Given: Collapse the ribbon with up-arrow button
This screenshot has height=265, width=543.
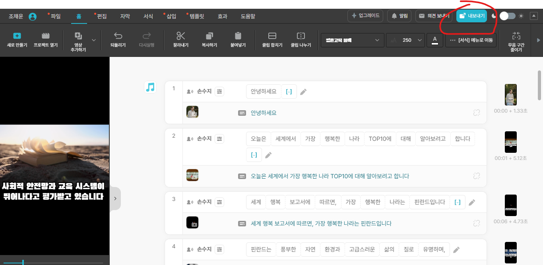Looking at the screenshot, I should [534, 16].
